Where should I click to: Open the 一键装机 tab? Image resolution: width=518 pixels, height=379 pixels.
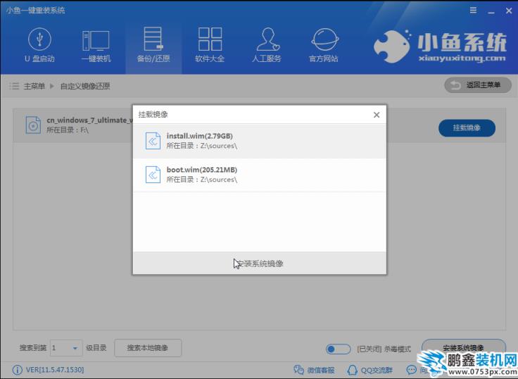[96, 45]
